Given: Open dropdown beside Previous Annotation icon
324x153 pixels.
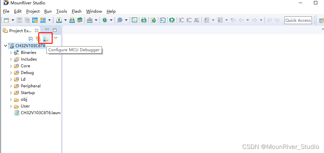Looking at the screenshot, I should click(x=226, y=20).
